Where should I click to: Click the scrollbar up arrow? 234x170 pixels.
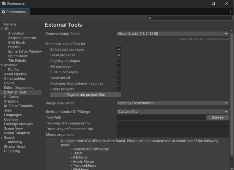(x=232, y=31)
